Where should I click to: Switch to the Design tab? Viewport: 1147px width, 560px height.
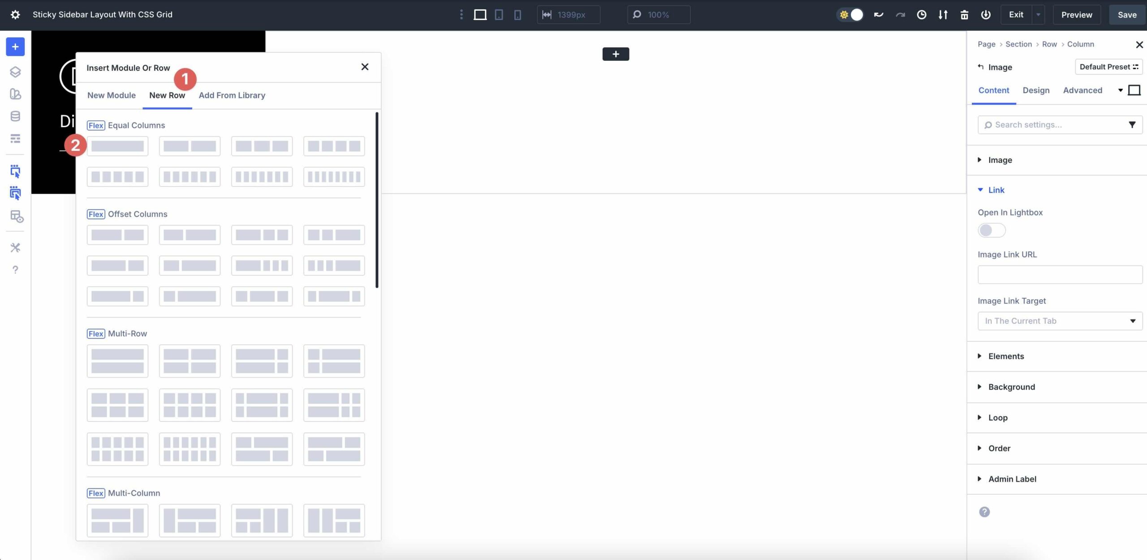pyautogui.click(x=1036, y=90)
